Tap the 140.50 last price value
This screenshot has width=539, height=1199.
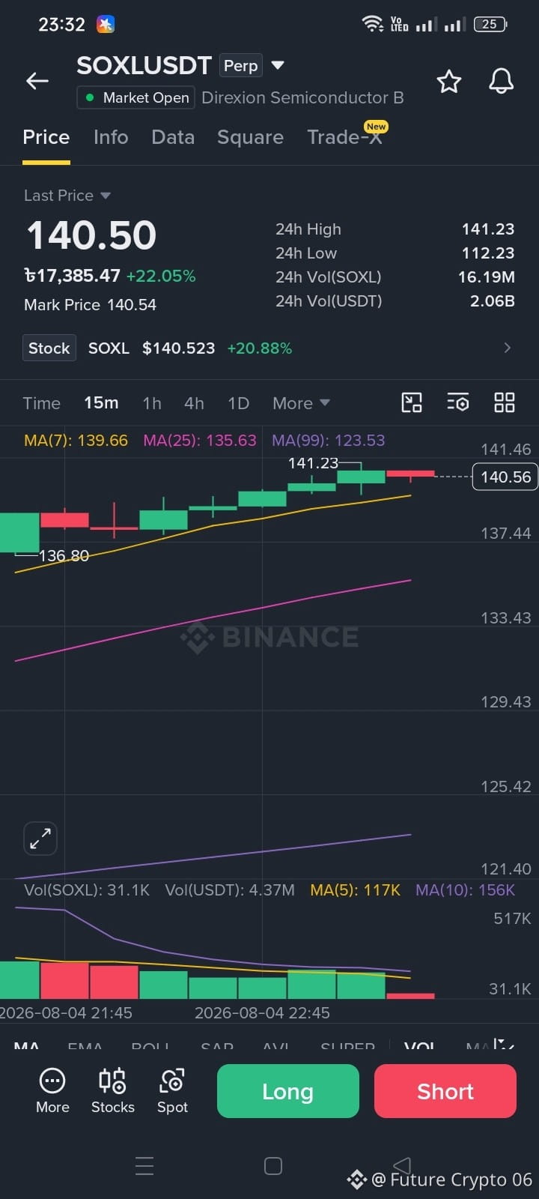tap(91, 235)
